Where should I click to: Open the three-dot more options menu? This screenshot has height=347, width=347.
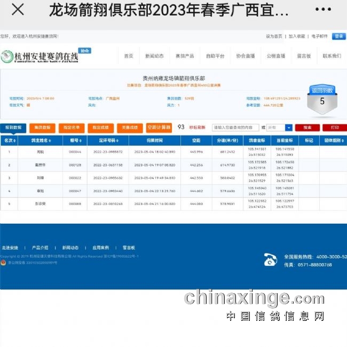pyautogui.click(x=322, y=10)
